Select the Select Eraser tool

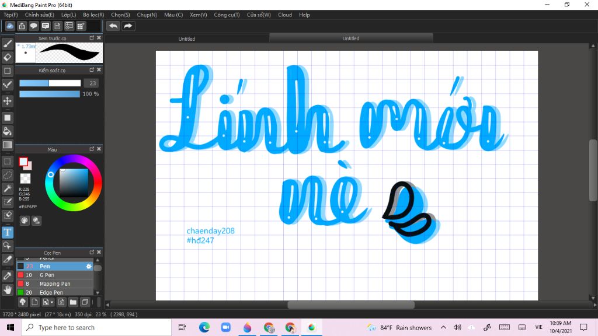point(7,216)
